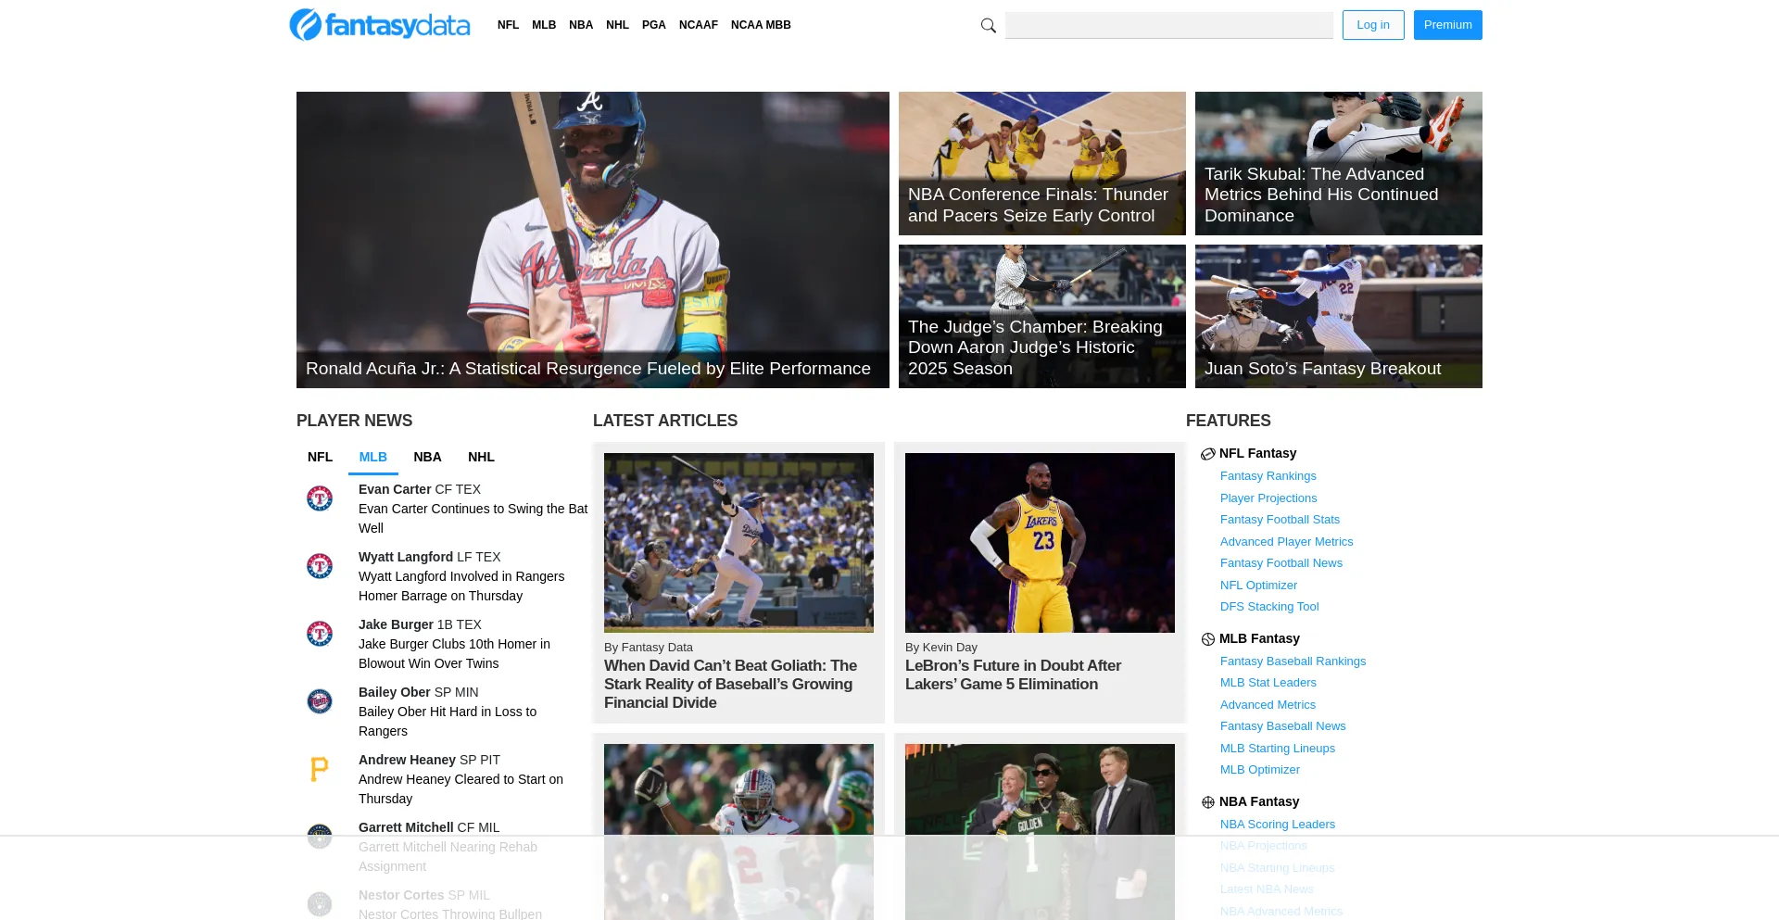Click the fantasydata logo

(x=380, y=25)
